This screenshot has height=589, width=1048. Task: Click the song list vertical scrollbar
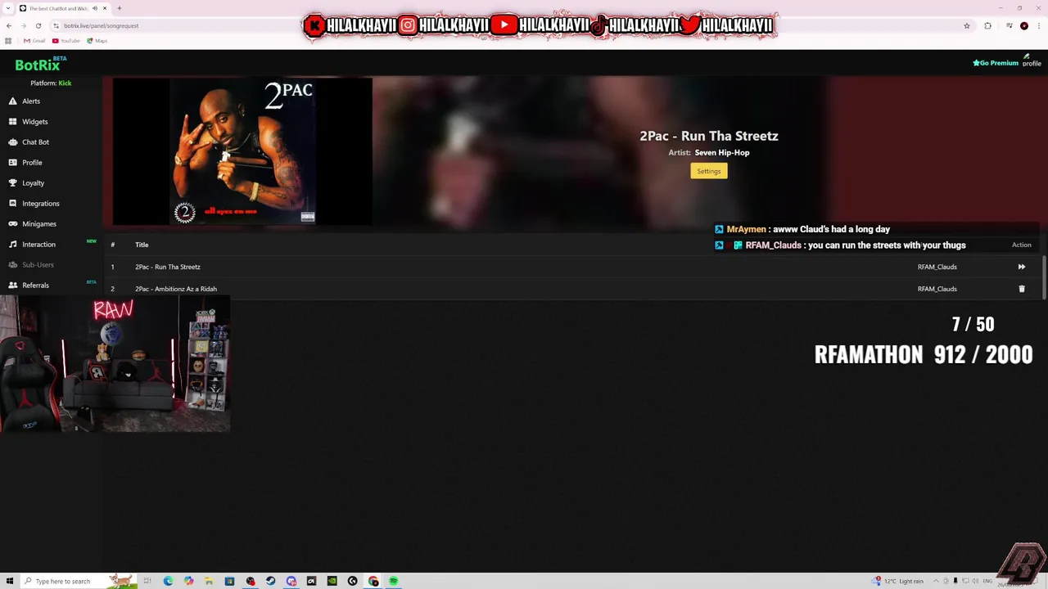coord(1044,278)
